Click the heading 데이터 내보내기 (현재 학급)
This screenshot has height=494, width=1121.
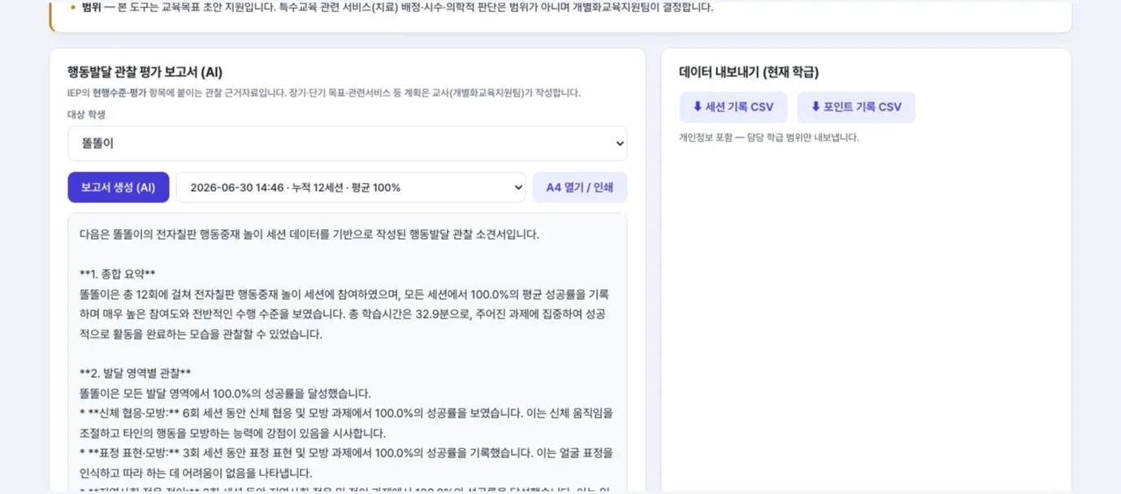[749, 72]
